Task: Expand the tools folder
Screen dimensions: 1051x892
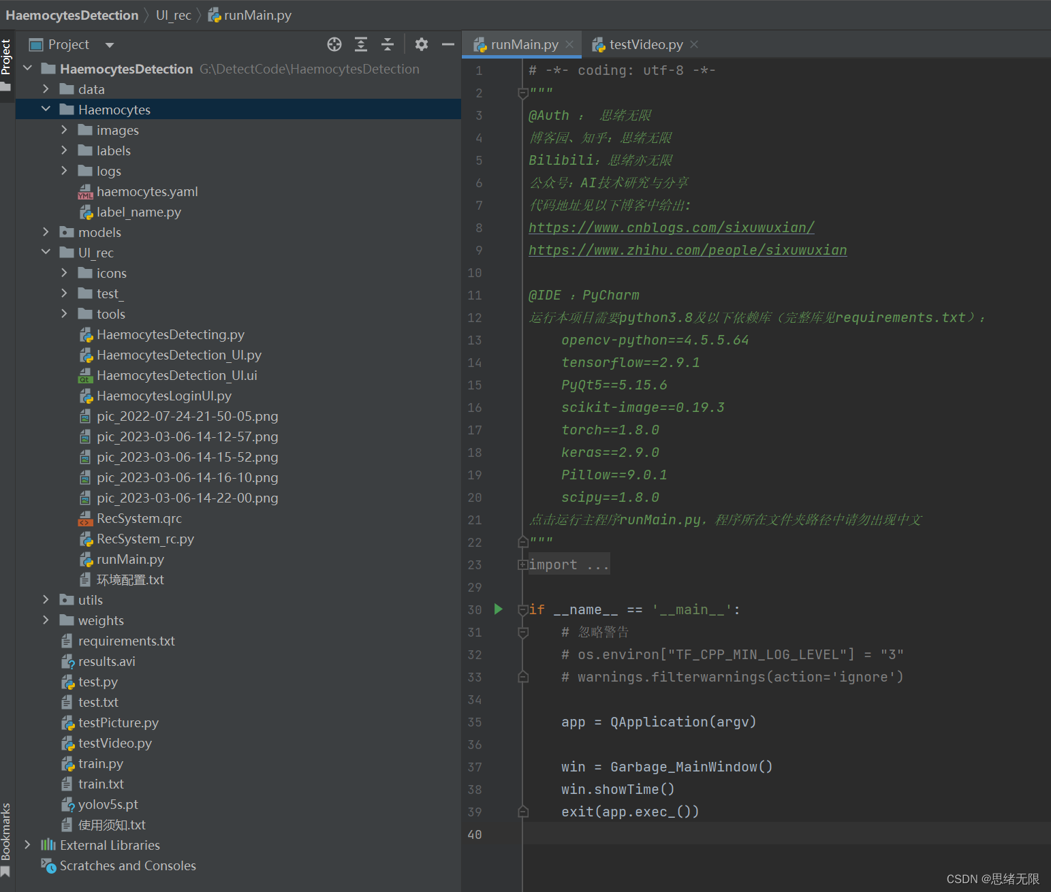Action: [64, 314]
